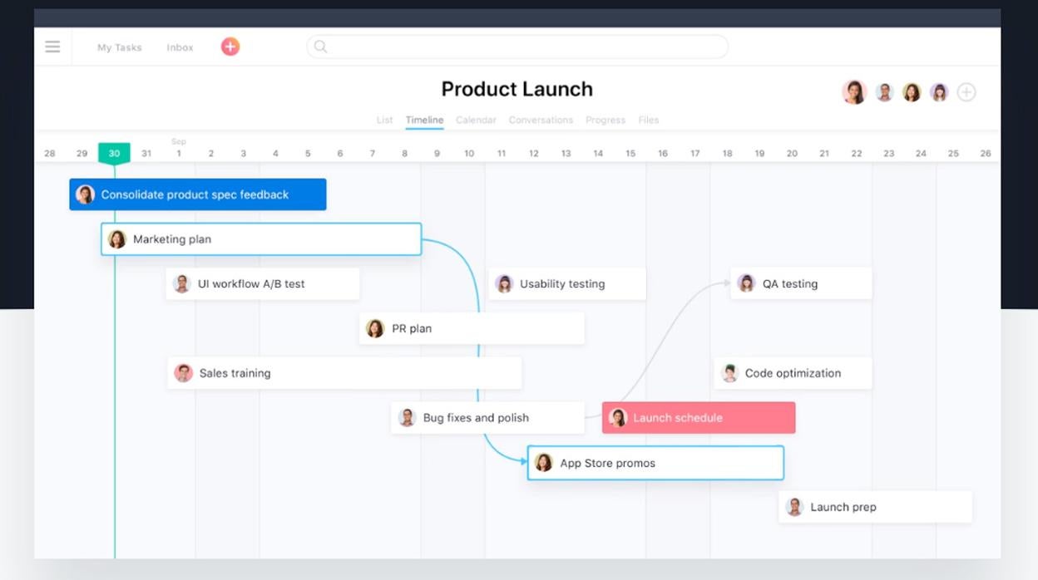1038x580 pixels.
Task: Click inside the search field
Action: (516, 47)
